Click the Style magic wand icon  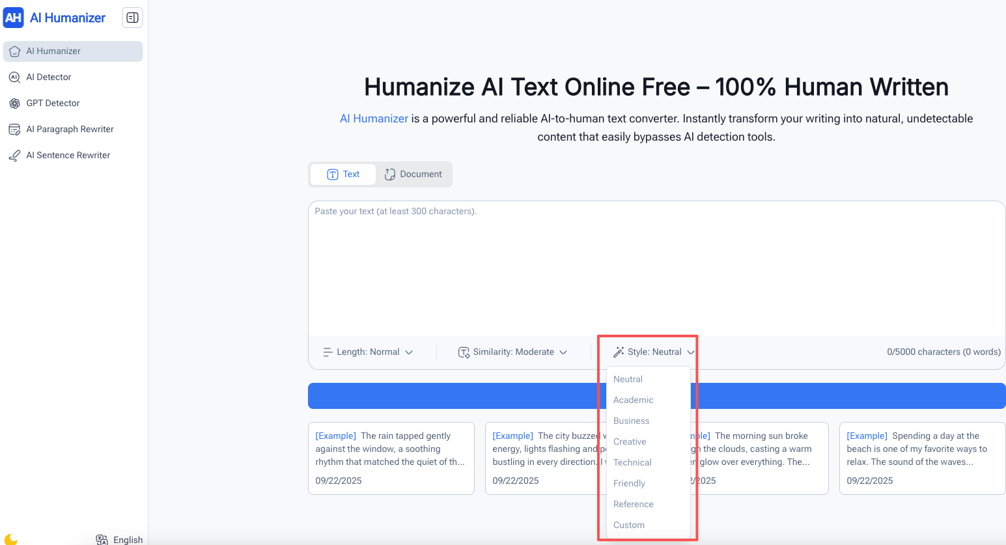point(619,352)
